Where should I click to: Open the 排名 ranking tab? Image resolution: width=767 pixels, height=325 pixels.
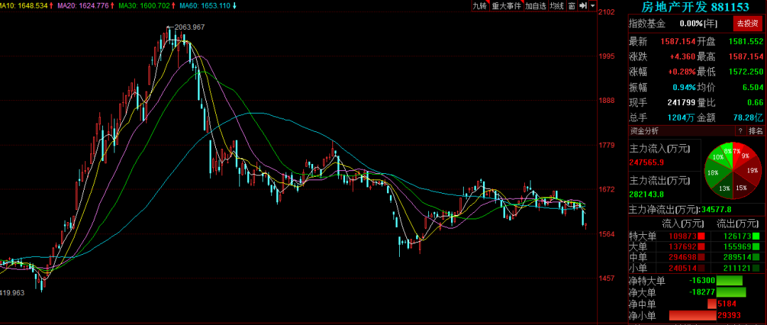[x=755, y=131]
